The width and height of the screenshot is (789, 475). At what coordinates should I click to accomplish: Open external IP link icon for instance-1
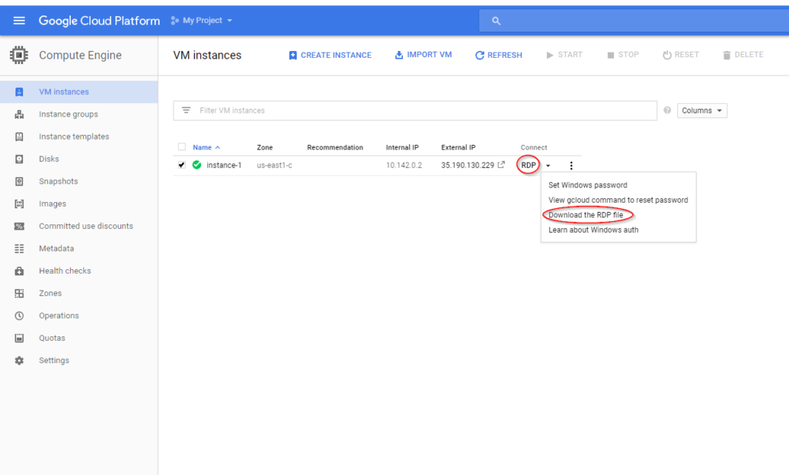(x=501, y=164)
